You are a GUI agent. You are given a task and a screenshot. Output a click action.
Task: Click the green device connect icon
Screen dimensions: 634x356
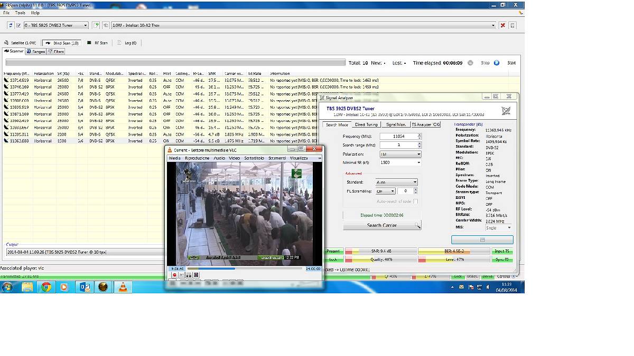tap(96, 25)
